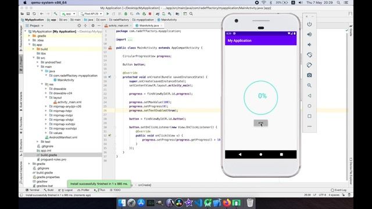The image size is (372, 209).
Task: Open the Pixel API 29 device dropdown
Action: pyautogui.click(x=91, y=14)
